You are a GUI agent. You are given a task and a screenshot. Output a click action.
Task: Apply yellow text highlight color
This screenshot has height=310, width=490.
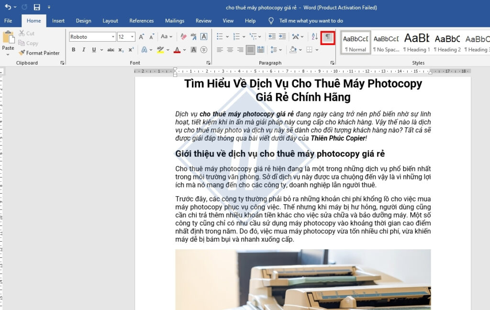pos(160,50)
